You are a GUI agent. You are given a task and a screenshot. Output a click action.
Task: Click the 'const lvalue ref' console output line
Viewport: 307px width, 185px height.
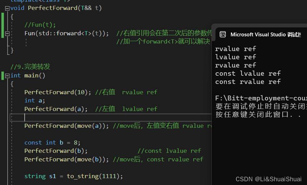[x=248, y=74]
